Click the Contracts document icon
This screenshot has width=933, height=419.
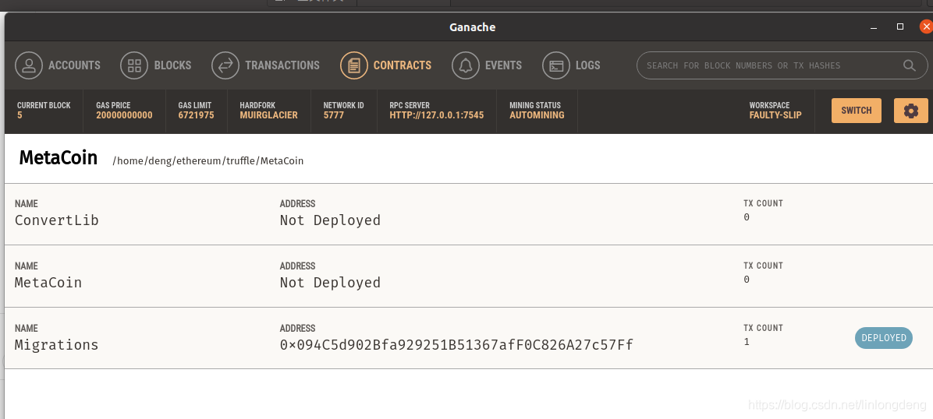point(354,65)
